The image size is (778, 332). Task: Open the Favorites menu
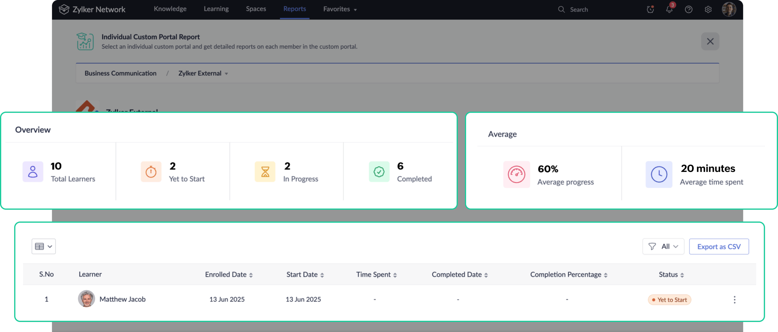click(x=339, y=9)
